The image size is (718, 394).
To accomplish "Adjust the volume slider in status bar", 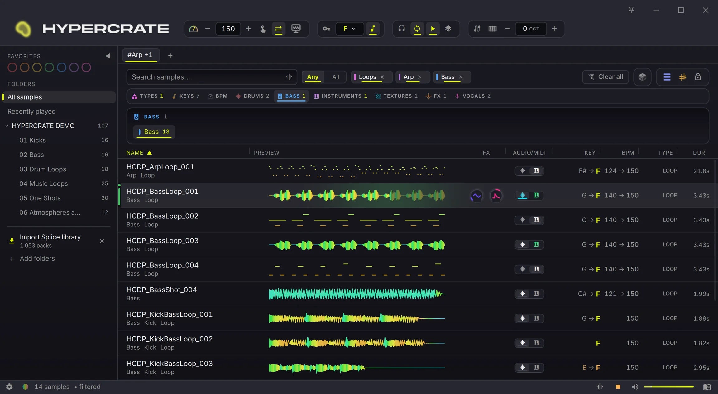I will (668, 387).
